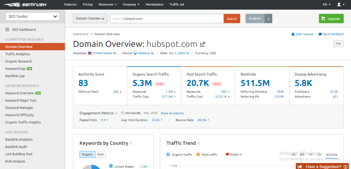Open hubspot.com external link icon

tap(202, 44)
